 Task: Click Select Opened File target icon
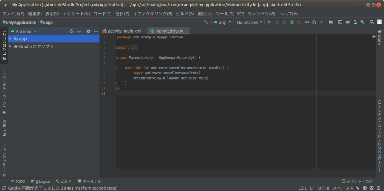(x=72, y=31)
